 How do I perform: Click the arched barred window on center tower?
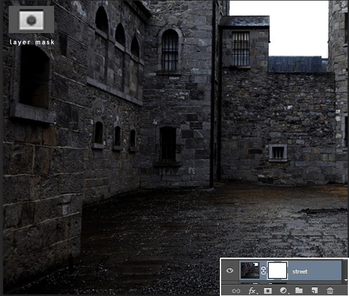tap(169, 50)
